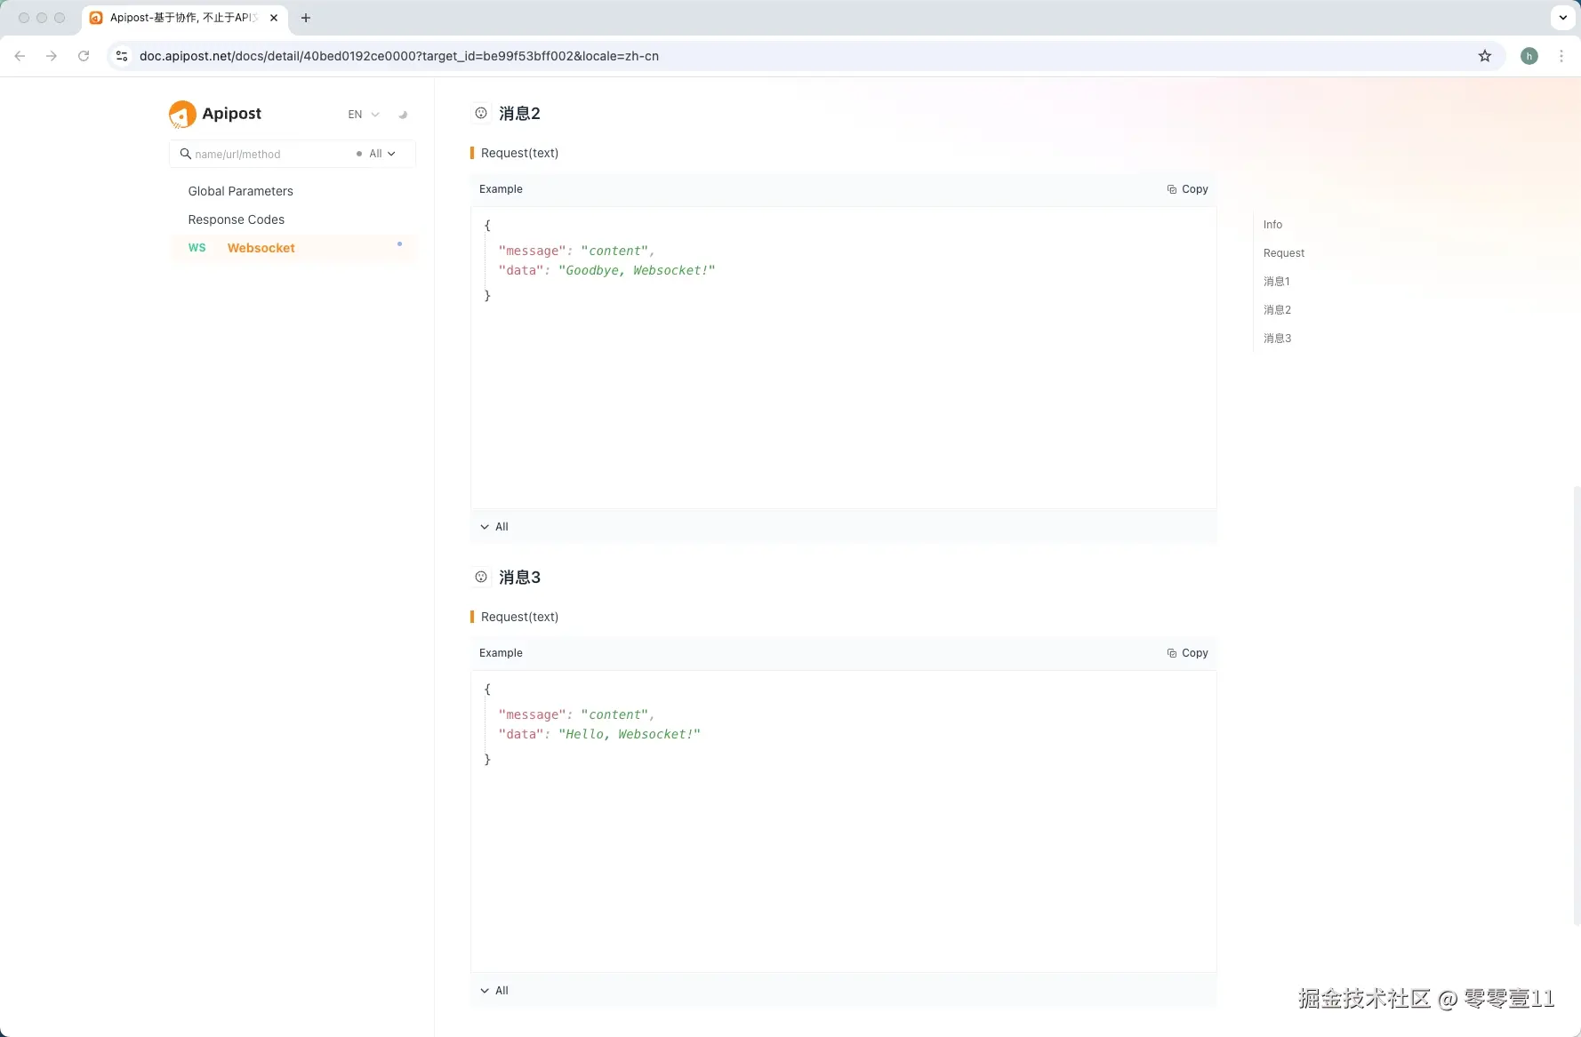Copy the 消息3 example code
This screenshot has width=1581, height=1037.
pos(1187,653)
